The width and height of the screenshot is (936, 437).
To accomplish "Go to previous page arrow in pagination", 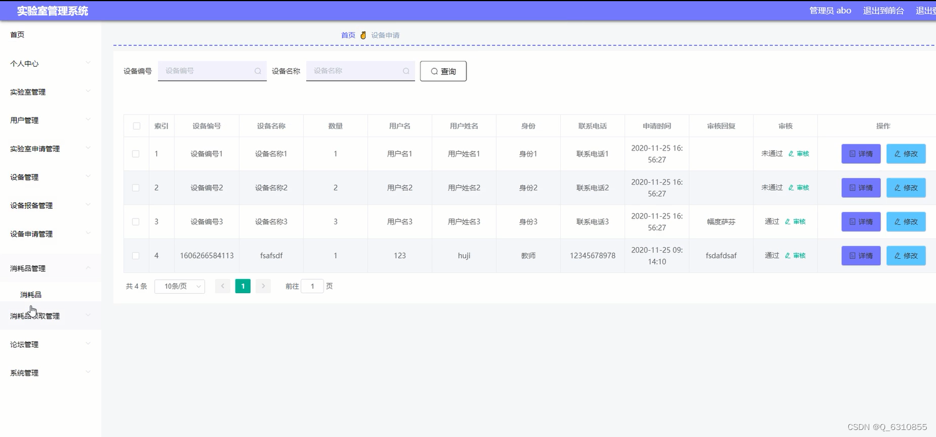I will (x=222, y=286).
